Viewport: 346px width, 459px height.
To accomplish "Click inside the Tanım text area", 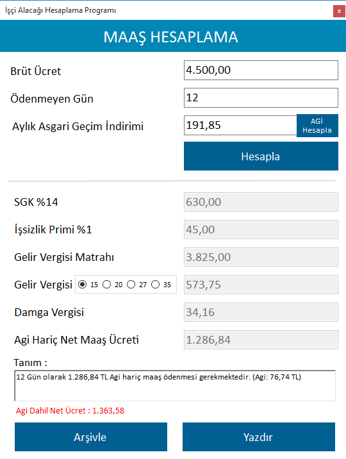I will click(x=175, y=386).
